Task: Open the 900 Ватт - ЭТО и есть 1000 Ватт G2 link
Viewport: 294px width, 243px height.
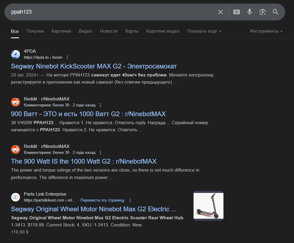Action: [88, 114]
